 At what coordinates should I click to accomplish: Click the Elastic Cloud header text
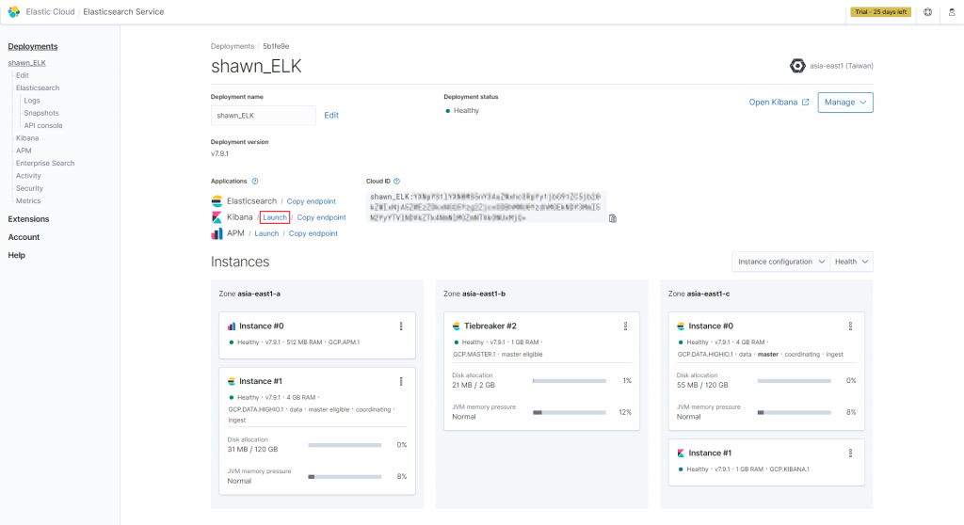(50, 11)
